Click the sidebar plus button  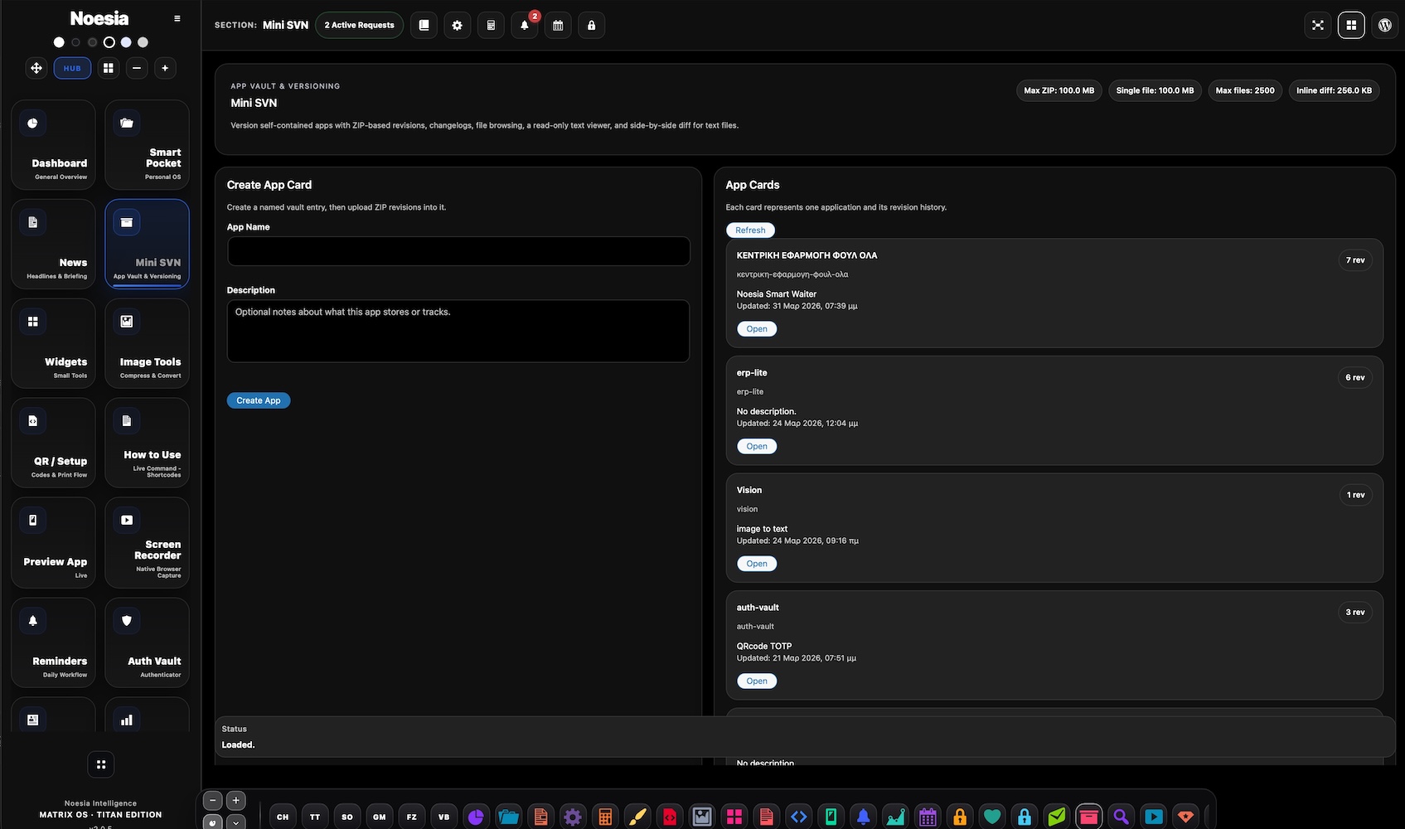[165, 68]
